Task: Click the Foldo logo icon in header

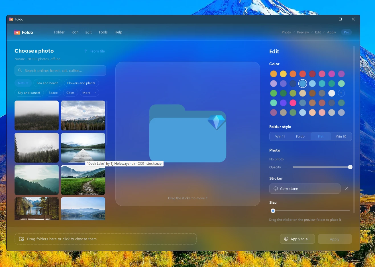Action: tap(17, 32)
